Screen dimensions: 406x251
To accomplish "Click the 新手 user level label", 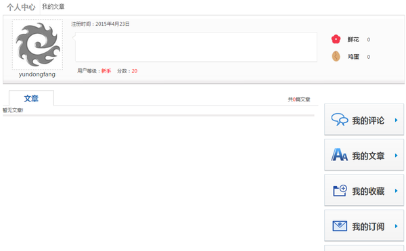I will (x=106, y=71).
